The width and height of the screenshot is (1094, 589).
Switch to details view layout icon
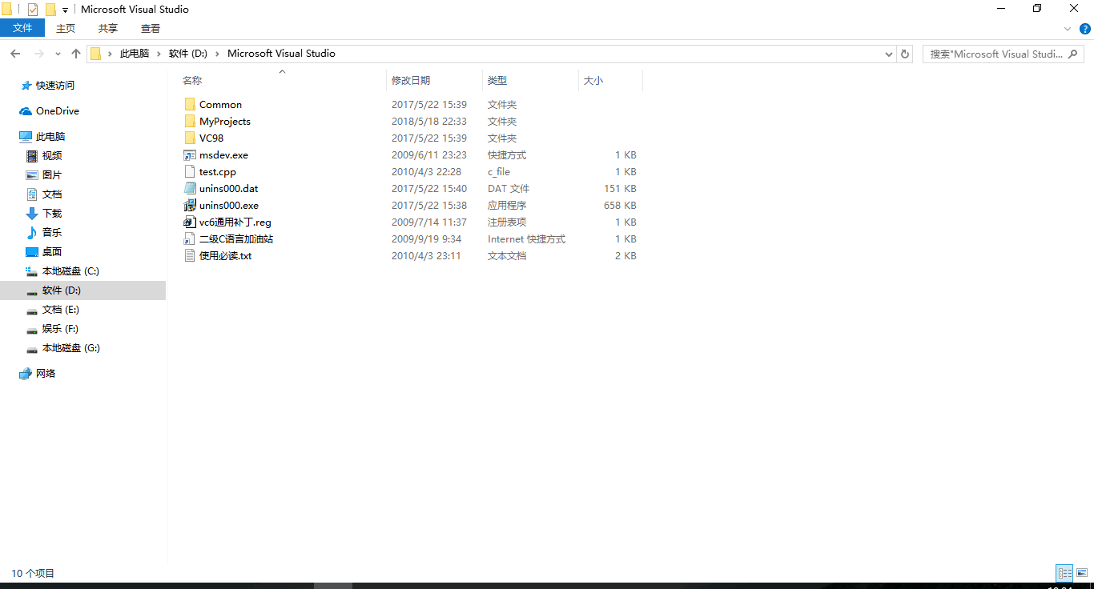[1064, 572]
